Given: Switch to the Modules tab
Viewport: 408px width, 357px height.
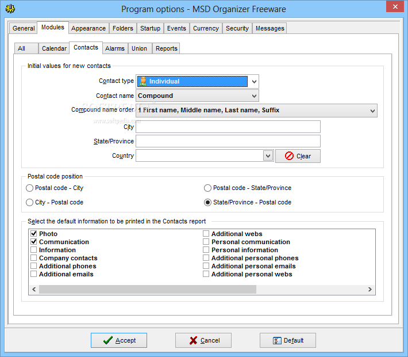Looking at the screenshot, I should tap(53, 28).
